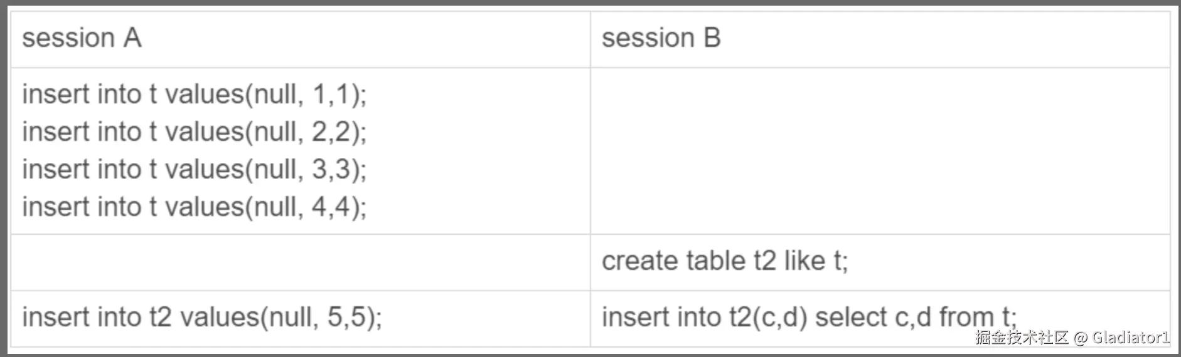Click the Gladiator1 username in the watermark
The width and height of the screenshot is (1181, 357).
tap(1131, 338)
